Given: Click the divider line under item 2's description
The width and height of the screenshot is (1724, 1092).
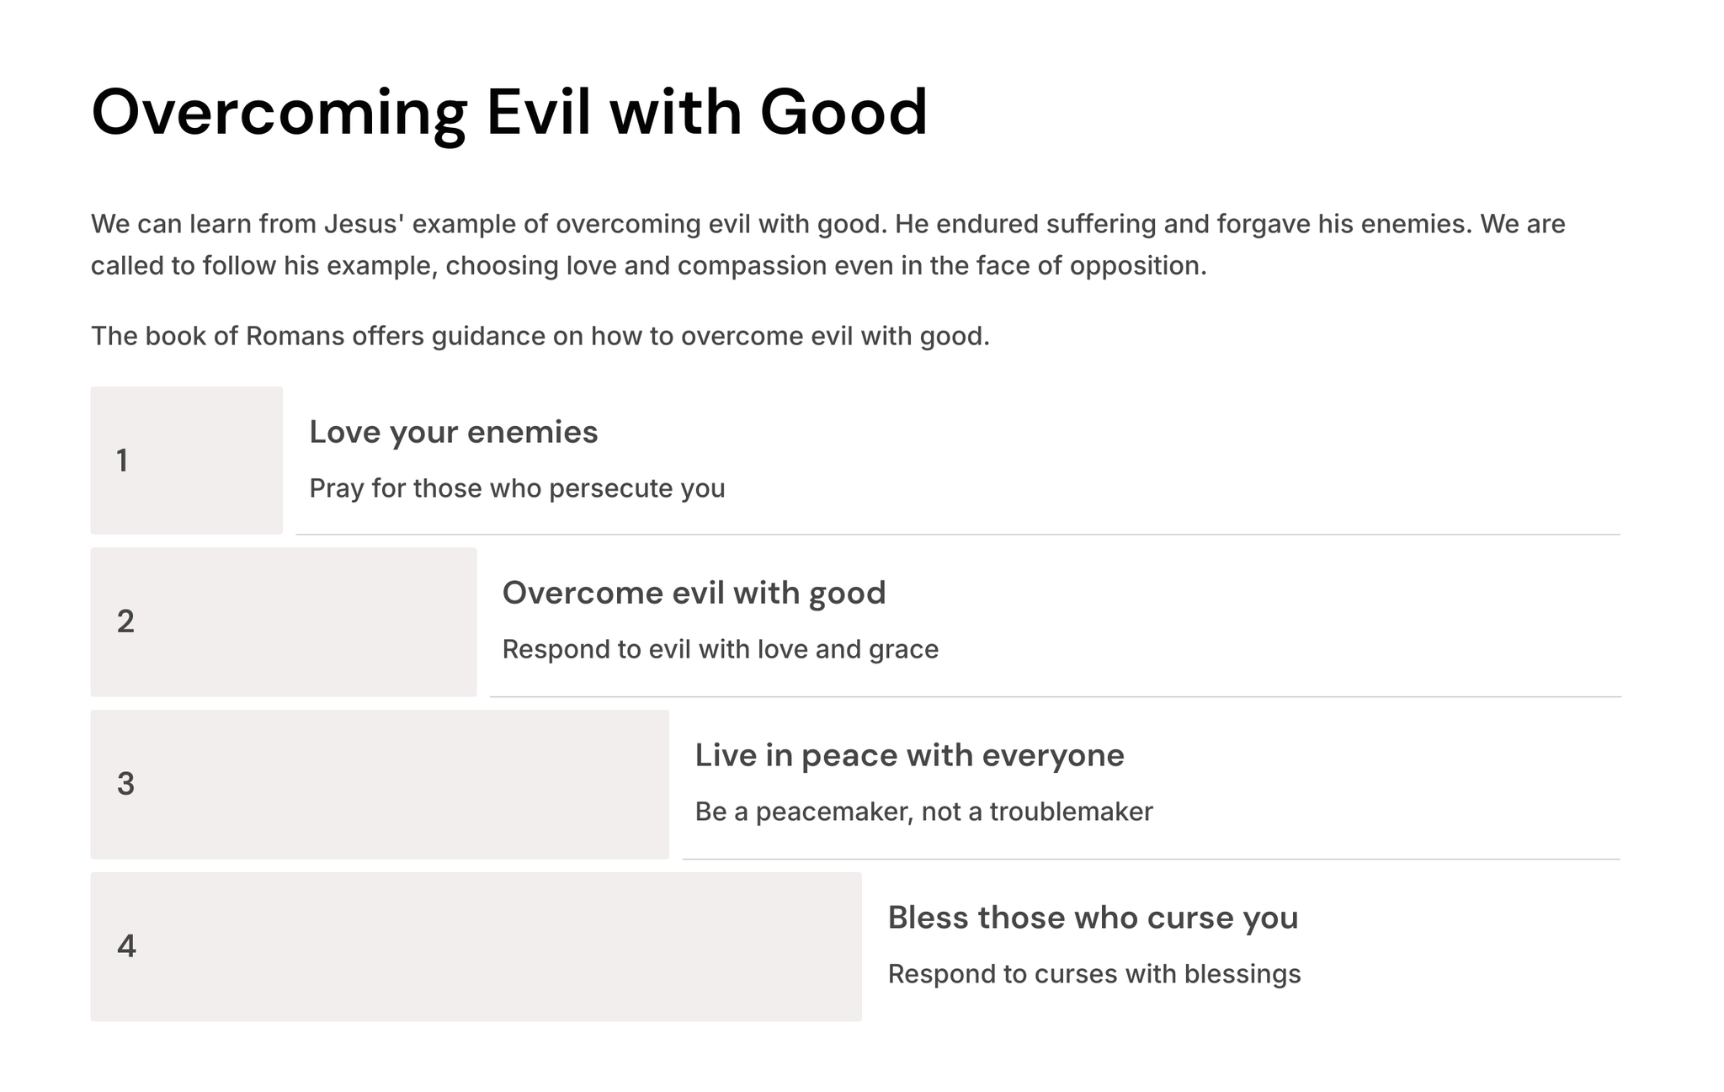Looking at the screenshot, I should pos(1055,697).
